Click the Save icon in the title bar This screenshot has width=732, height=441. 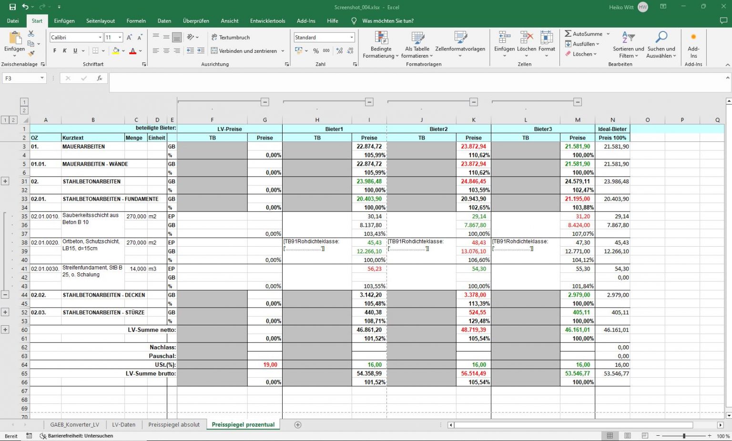click(12, 7)
